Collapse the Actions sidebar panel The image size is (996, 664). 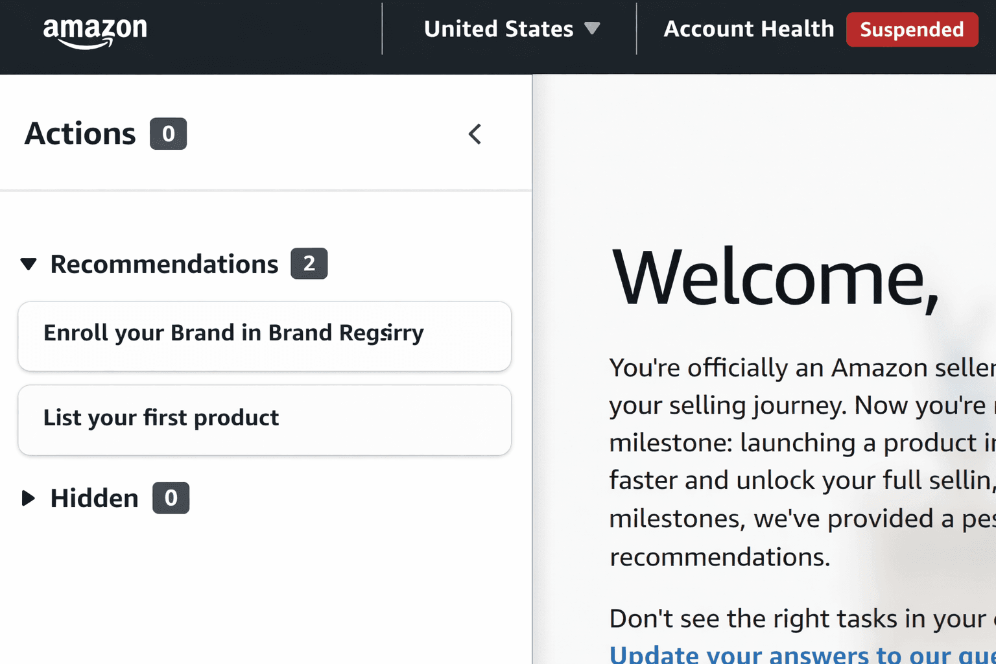(475, 134)
